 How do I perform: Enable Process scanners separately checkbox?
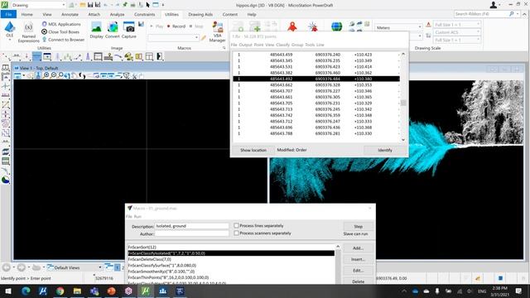(236, 233)
